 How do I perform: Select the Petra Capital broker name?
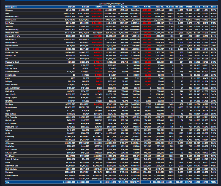(11, 75)
